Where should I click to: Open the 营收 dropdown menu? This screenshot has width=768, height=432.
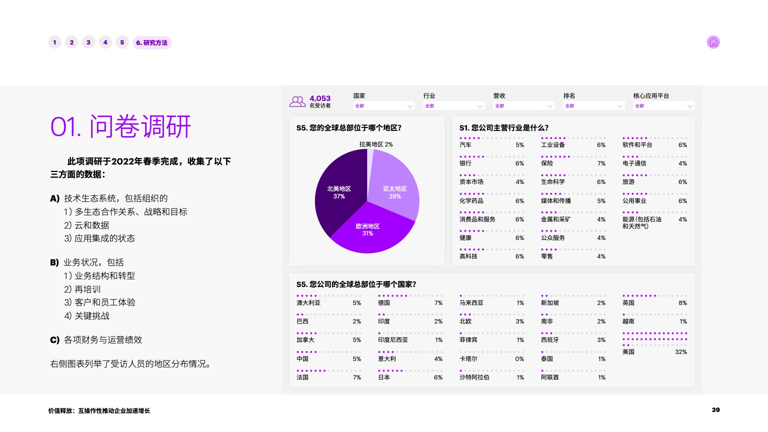click(x=523, y=106)
